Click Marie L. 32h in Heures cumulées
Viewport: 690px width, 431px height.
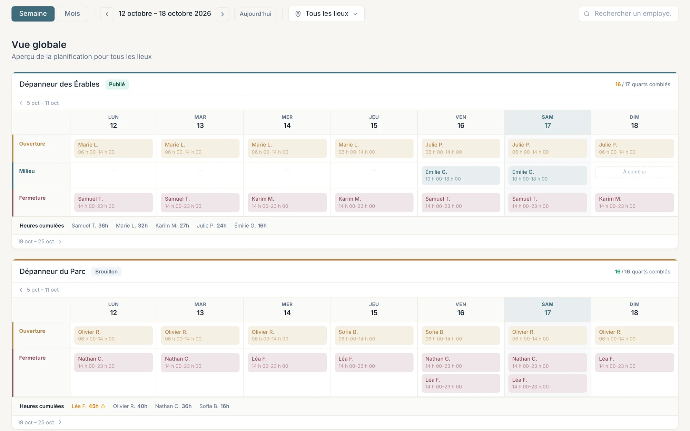click(x=132, y=225)
